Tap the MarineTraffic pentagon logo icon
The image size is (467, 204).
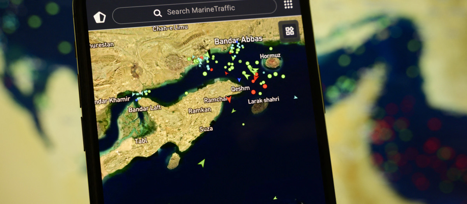[x=100, y=17]
